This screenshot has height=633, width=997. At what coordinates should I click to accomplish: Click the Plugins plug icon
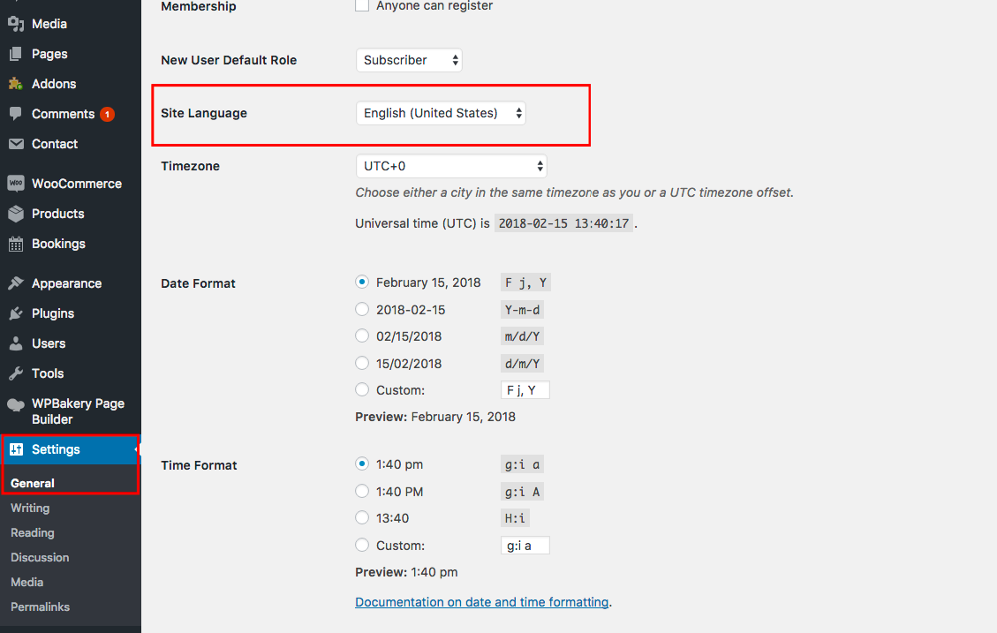coord(16,313)
